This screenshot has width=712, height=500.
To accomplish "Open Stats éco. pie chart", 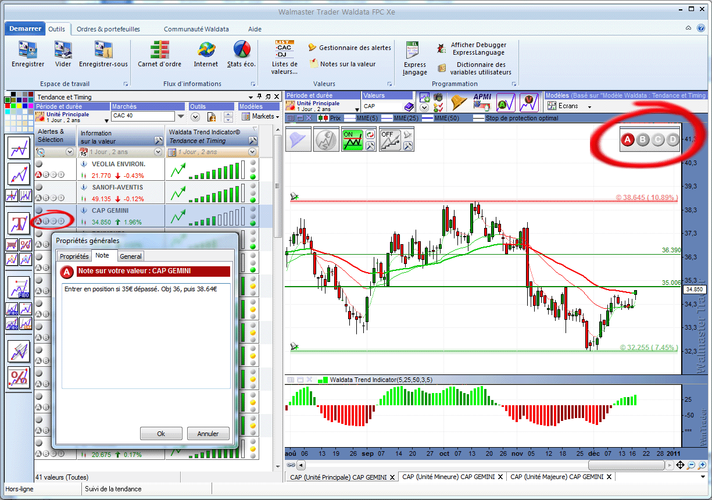I will [241, 54].
